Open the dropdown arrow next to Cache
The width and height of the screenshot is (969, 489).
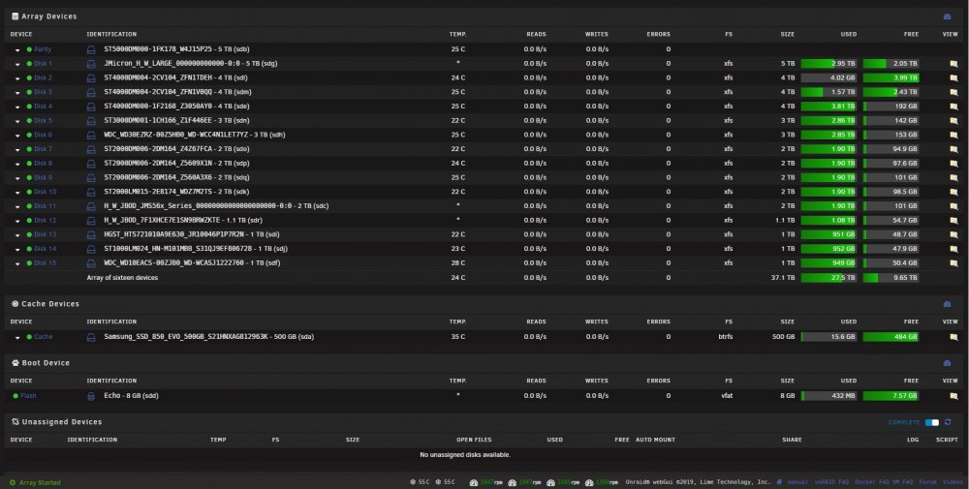coord(17,338)
